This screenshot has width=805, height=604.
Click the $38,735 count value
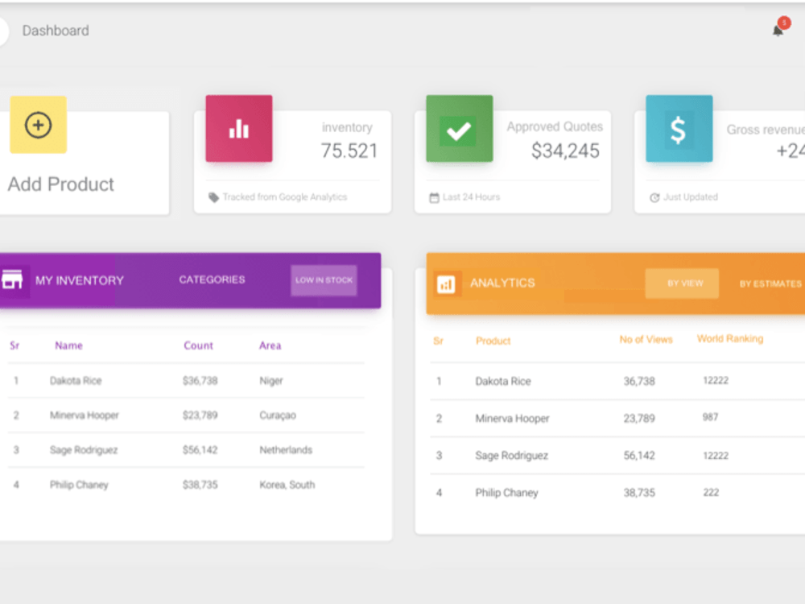[200, 485]
